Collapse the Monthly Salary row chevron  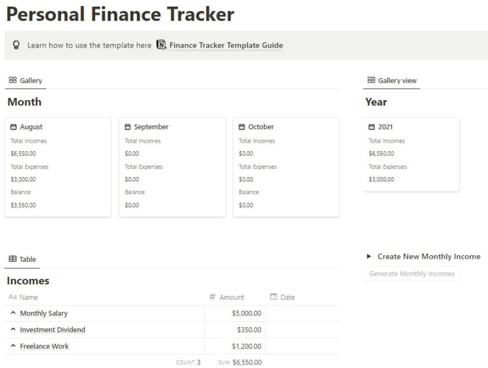coord(13,313)
